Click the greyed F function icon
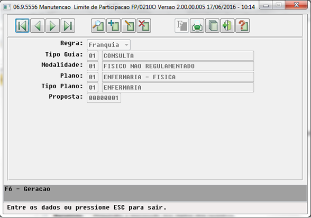 pos(182,25)
